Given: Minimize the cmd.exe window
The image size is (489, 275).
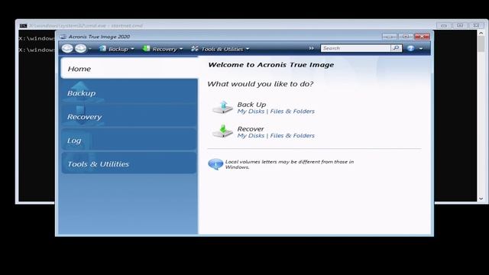Looking at the screenshot, I should 443,25.
